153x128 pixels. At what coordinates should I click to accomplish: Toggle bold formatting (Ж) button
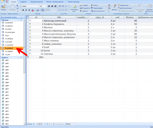click(23, 10)
